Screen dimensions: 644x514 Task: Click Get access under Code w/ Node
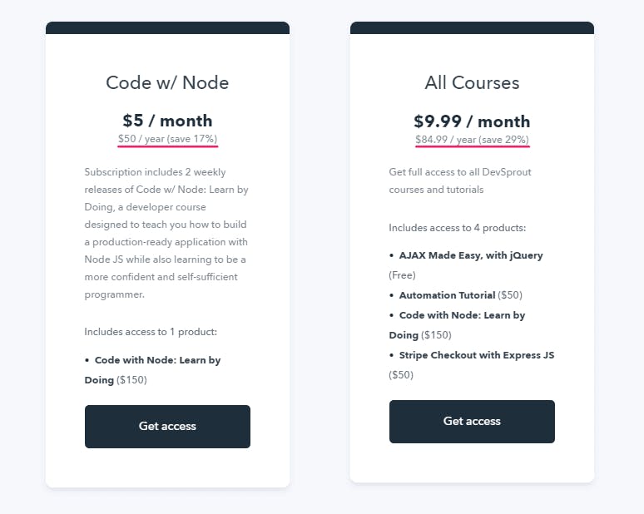pos(167,427)
